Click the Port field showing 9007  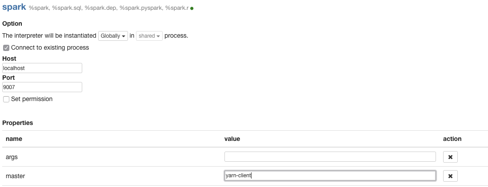[42, 87]
